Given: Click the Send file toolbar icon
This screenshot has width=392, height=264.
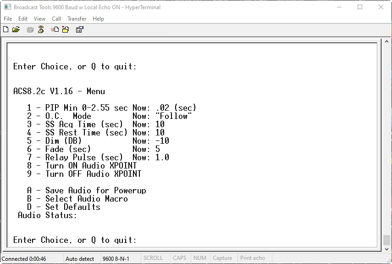Looking at the screenshot, I should [x=55, y=29].
